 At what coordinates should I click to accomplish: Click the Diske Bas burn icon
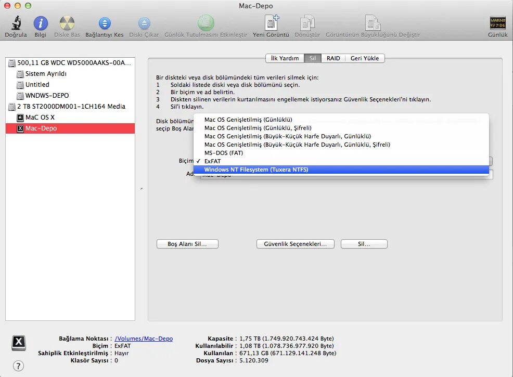pos(67,23)
